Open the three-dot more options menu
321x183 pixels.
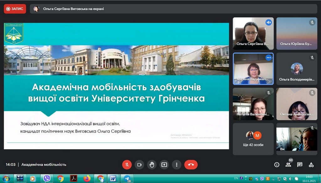point(177,165)
